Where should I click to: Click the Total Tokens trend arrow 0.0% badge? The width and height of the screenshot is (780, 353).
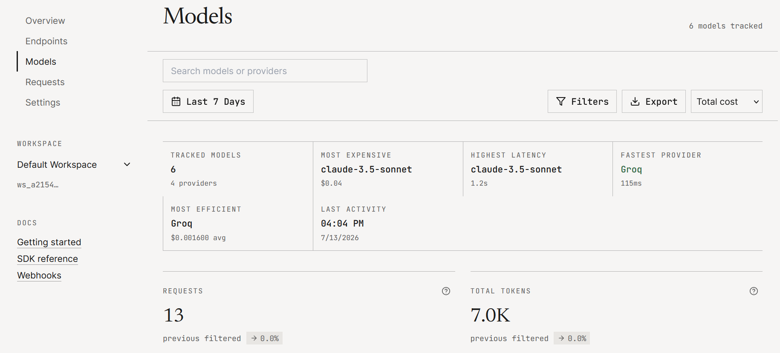[572, 338]
